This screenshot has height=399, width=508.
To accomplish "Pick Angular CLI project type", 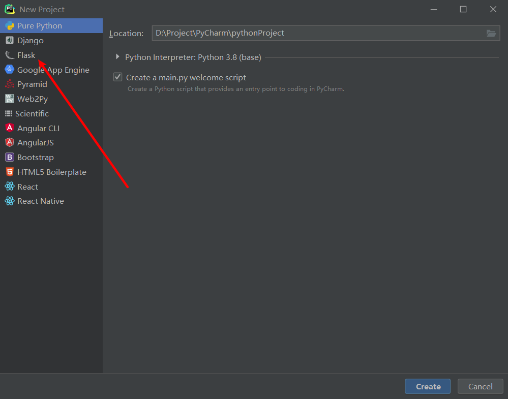I will tap(51, 128).
